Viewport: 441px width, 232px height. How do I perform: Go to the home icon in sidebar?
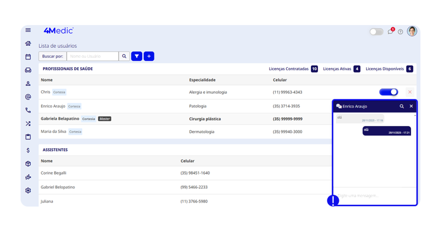[x=28, y=44]
